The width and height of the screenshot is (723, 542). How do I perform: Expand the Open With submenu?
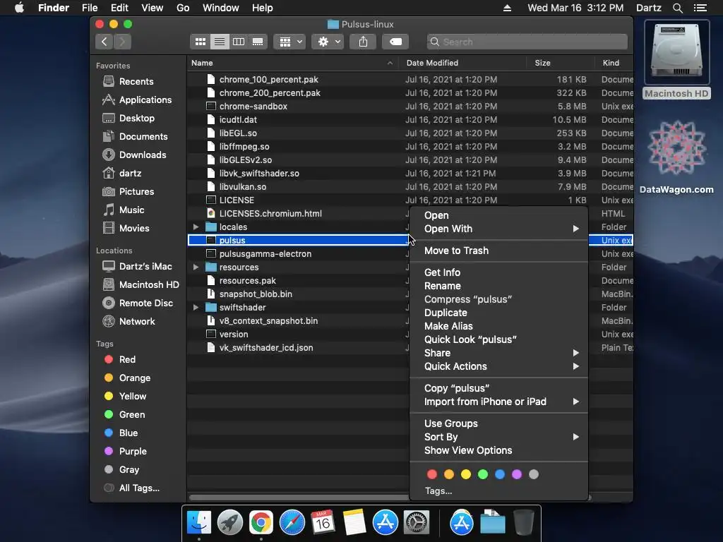499,229
